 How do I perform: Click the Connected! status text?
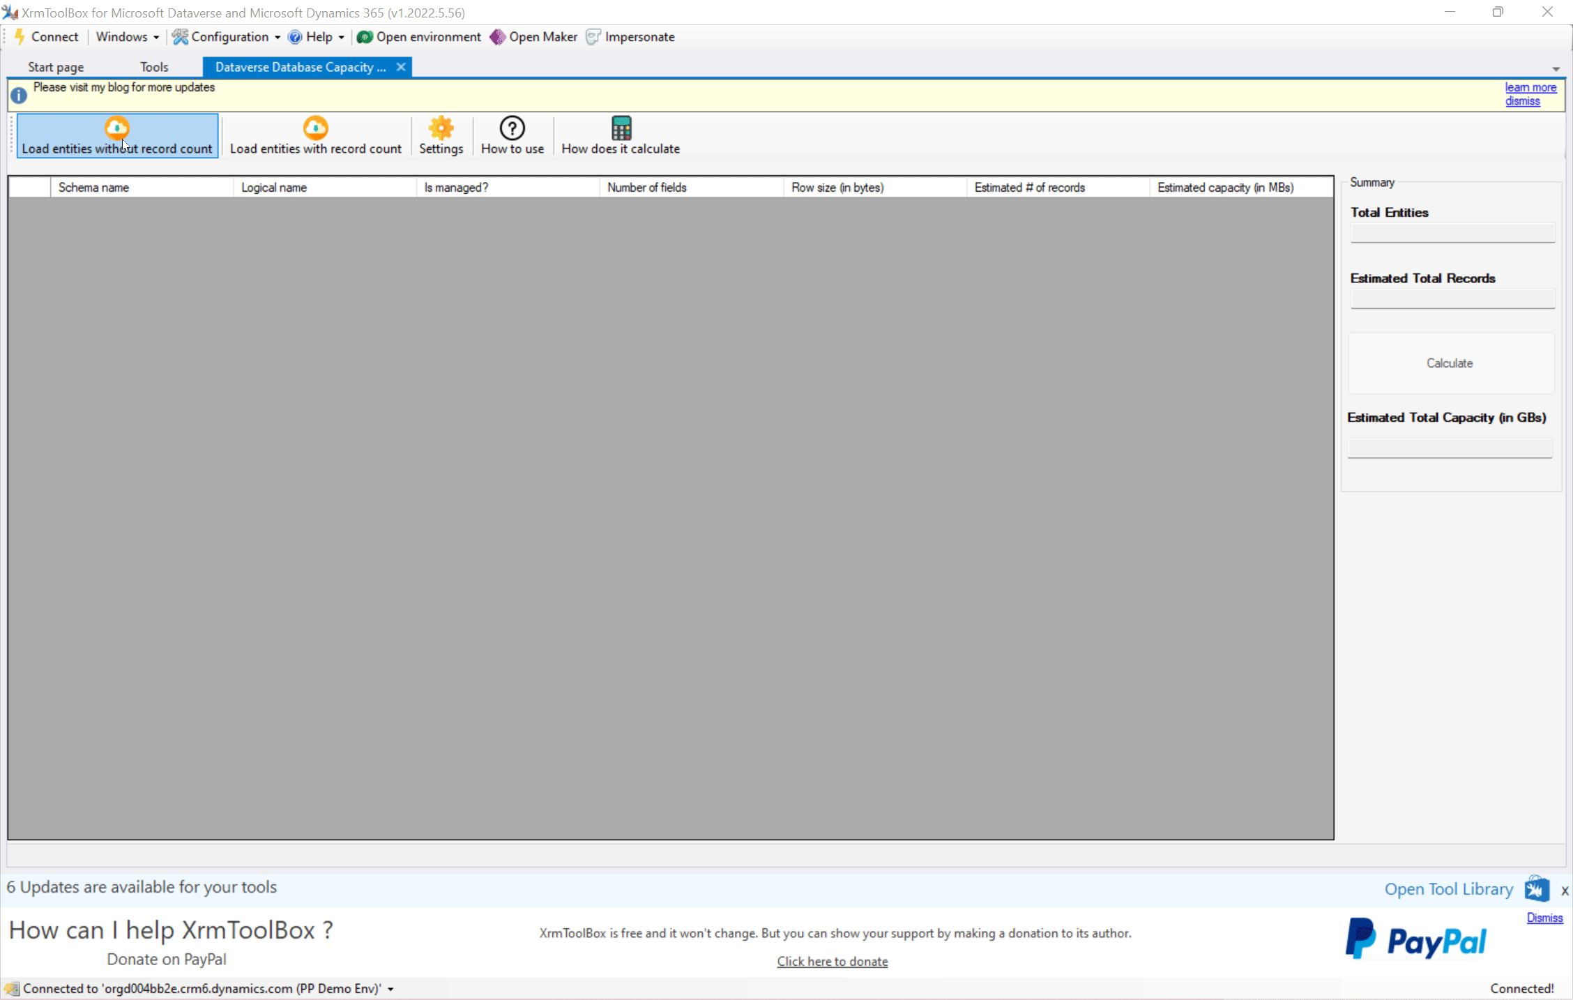pyautogui.click(x=1522, y=988)
